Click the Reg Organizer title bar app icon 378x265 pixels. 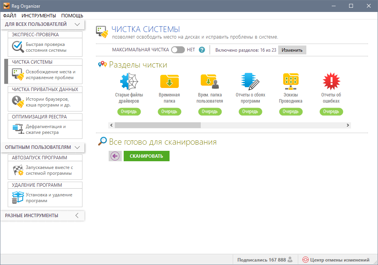pyautogui.click(x=7, y=6)
